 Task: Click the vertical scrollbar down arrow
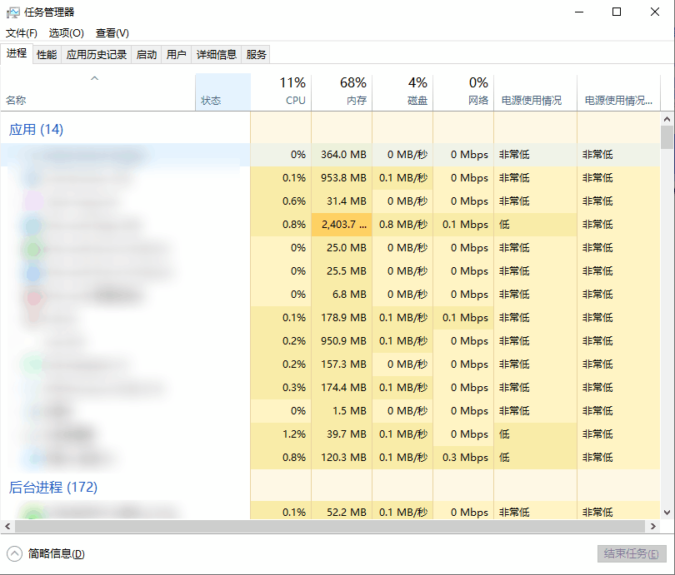click(x=667, y=513)
